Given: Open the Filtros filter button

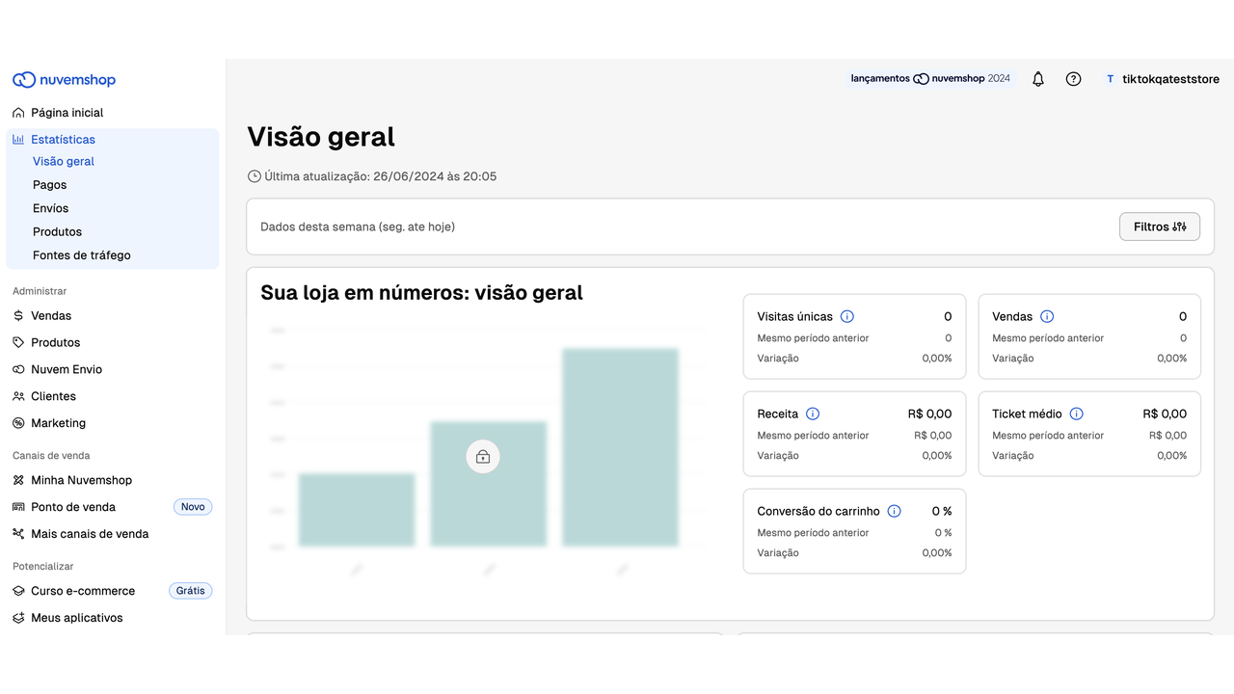Looking at the screenshot, I should pos(1159,227).
